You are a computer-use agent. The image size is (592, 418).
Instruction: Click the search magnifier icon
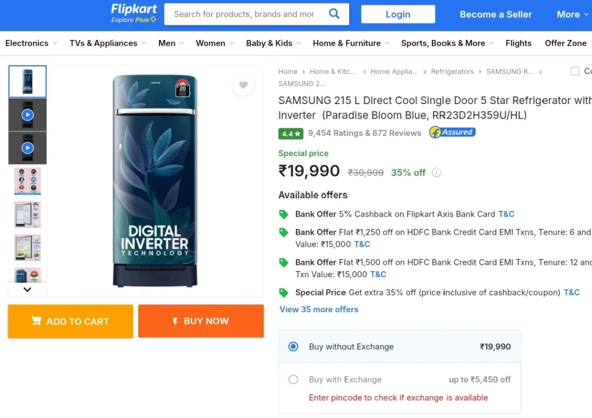pyautogui.click(x=334, y=14)
